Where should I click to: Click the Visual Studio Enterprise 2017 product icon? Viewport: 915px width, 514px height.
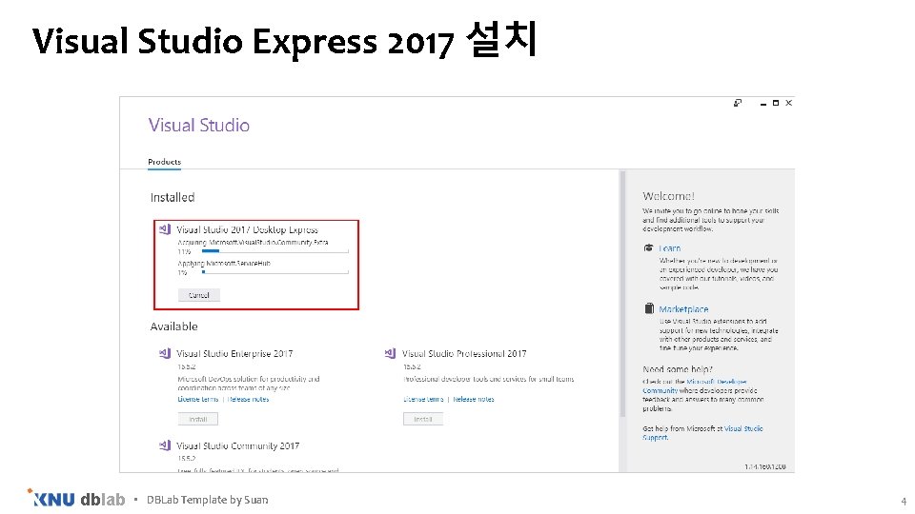165,353
